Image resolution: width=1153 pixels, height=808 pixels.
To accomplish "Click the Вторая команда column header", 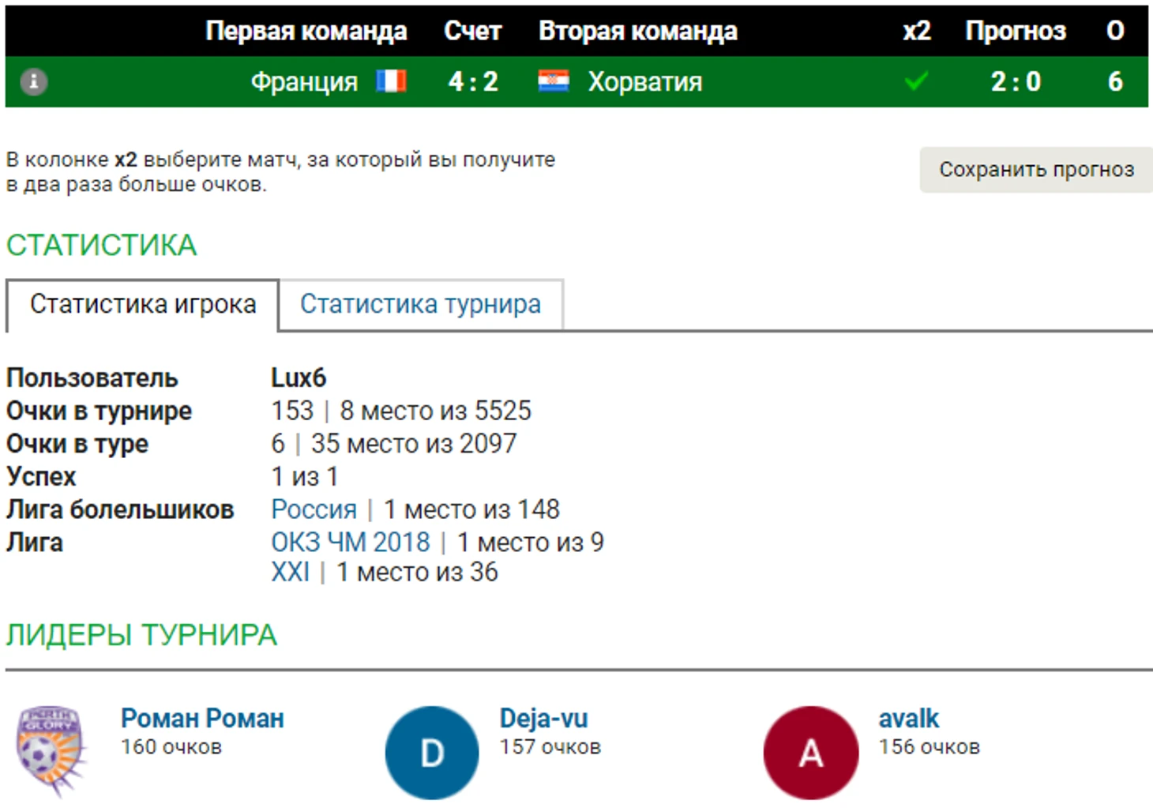I will click(638, 31).
